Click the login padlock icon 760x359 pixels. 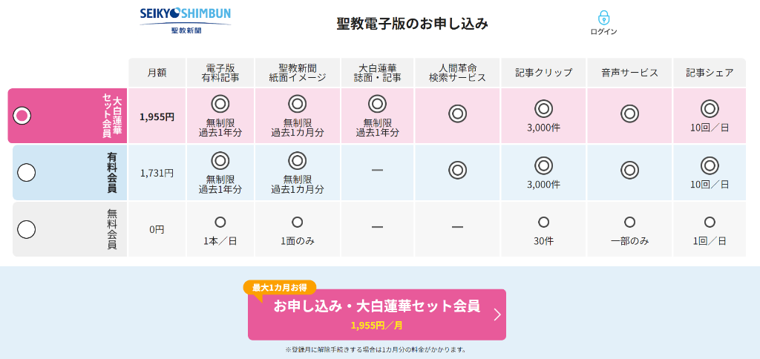[x=603, y=18]
